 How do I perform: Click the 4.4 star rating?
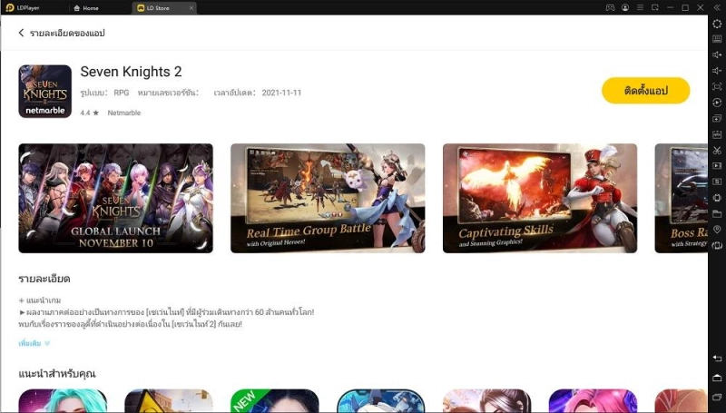[89, 113]
